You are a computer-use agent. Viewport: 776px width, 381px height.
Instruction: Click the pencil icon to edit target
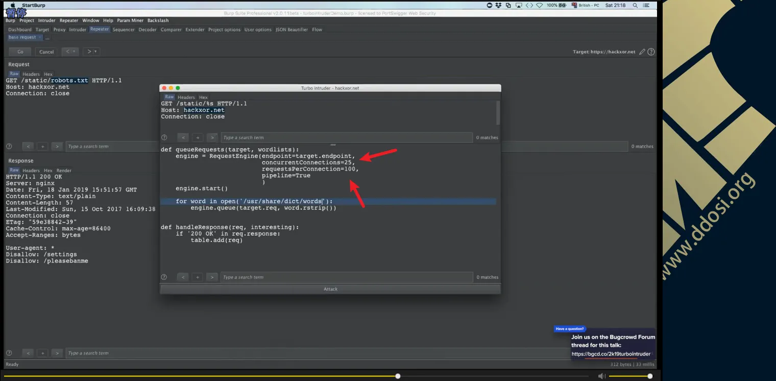[642, 52]
